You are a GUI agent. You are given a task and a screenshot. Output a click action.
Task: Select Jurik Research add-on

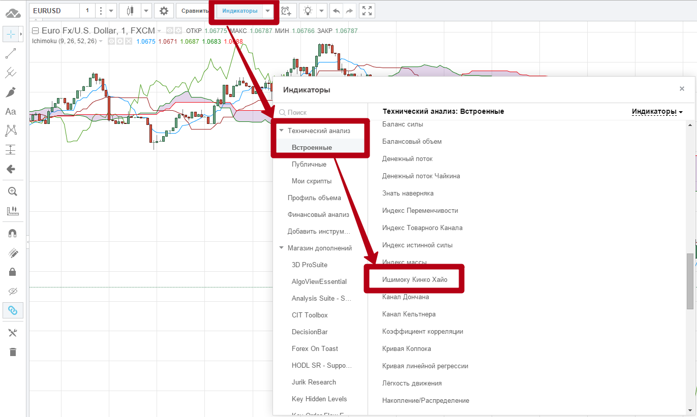(314, 382)
